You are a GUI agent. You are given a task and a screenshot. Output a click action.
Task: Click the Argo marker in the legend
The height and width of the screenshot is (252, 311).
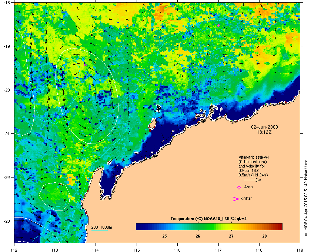[239, 188]
